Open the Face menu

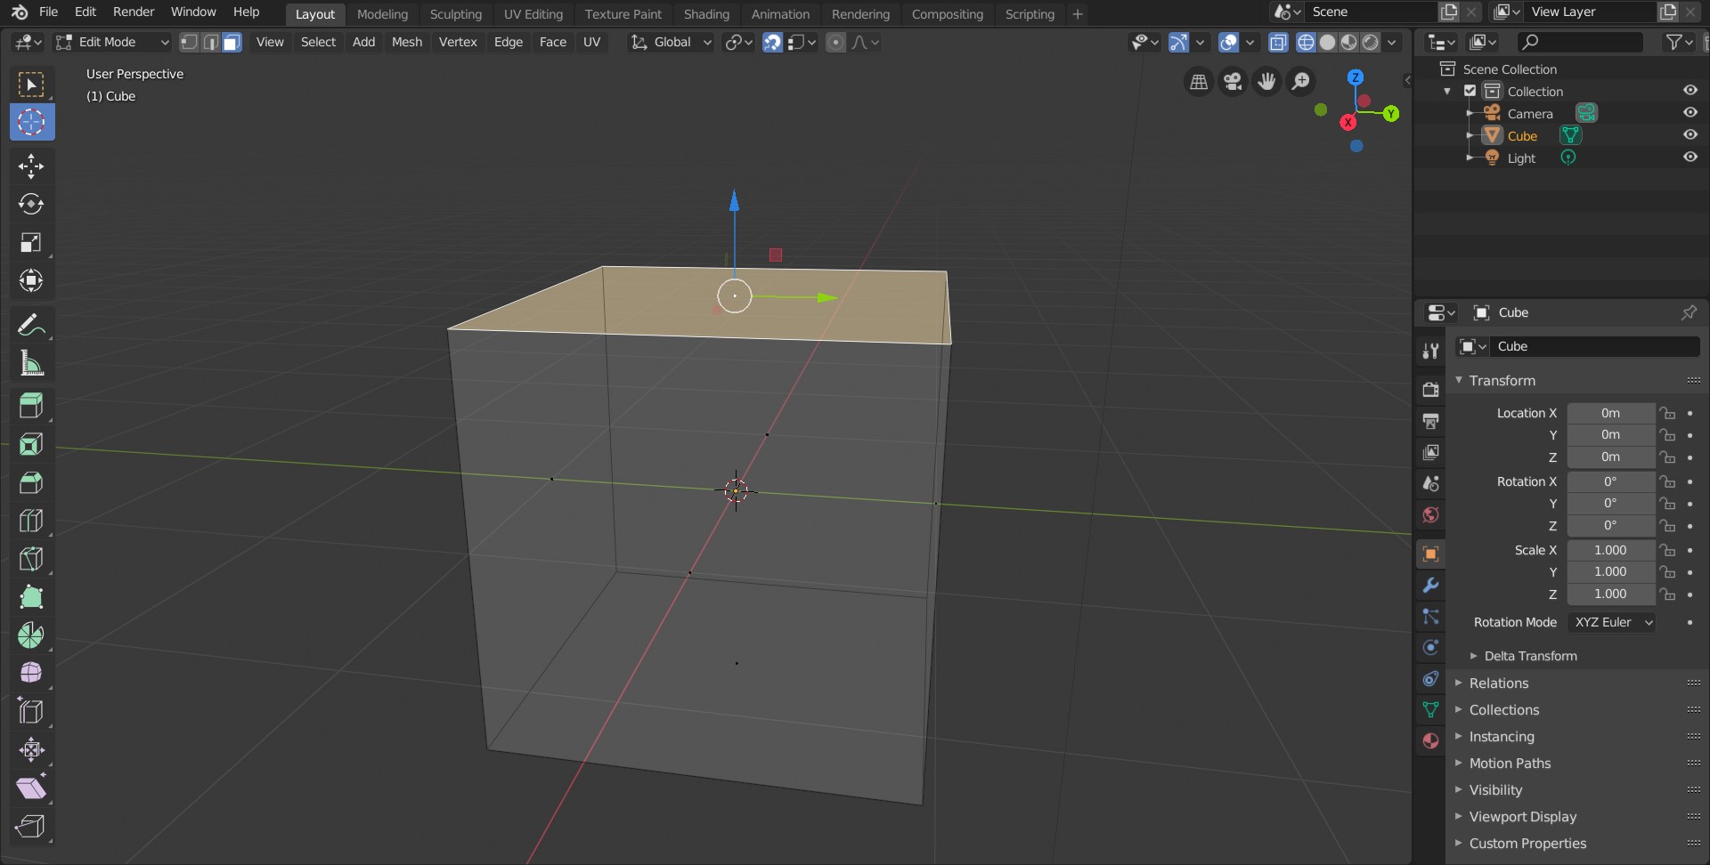(552, 42)
